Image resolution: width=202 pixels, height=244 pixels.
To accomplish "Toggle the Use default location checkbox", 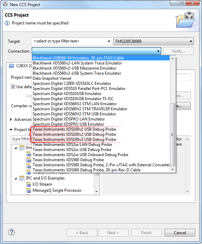I will pos(13,87).
